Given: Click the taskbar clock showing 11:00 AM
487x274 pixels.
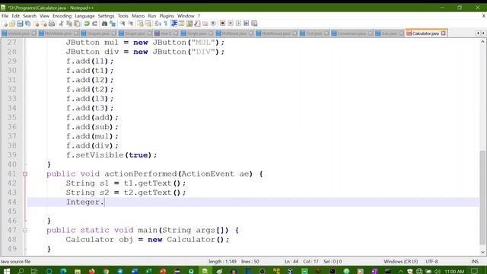Looking at the screenshot, I should tap(454, 271).
